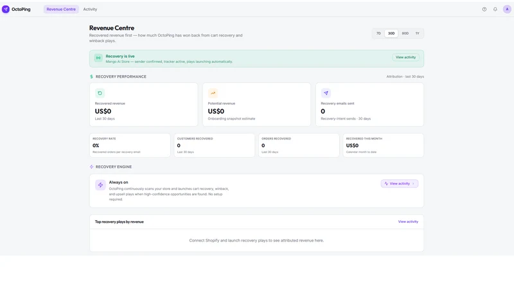Open the Potential revenue card
This screenshot has width=514, height=289.
pyautogui.click(x=256, y=105)
